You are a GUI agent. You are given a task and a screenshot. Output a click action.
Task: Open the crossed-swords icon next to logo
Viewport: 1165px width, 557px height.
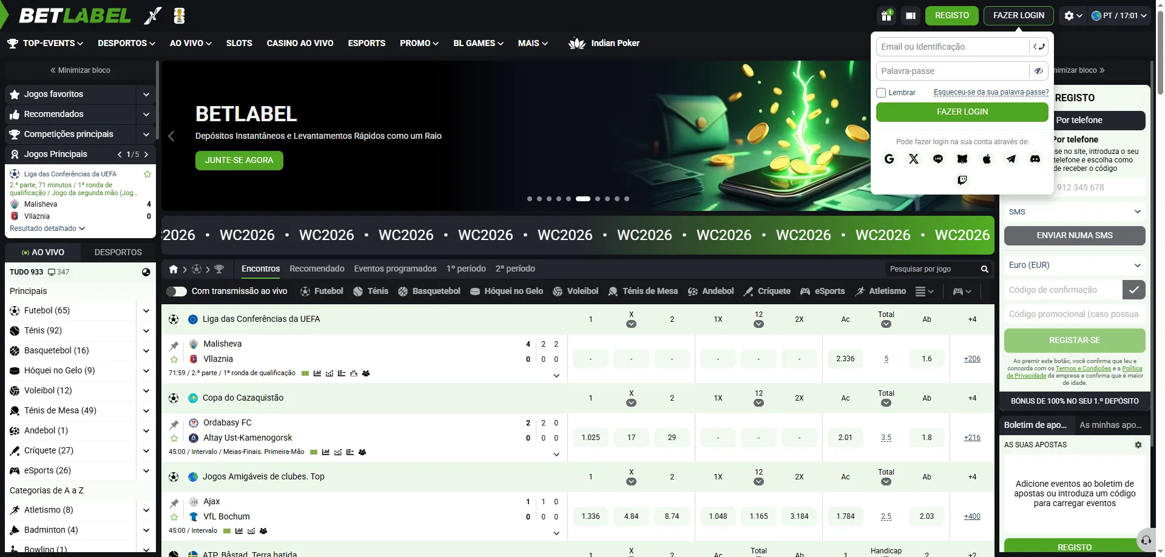point(153,16)
